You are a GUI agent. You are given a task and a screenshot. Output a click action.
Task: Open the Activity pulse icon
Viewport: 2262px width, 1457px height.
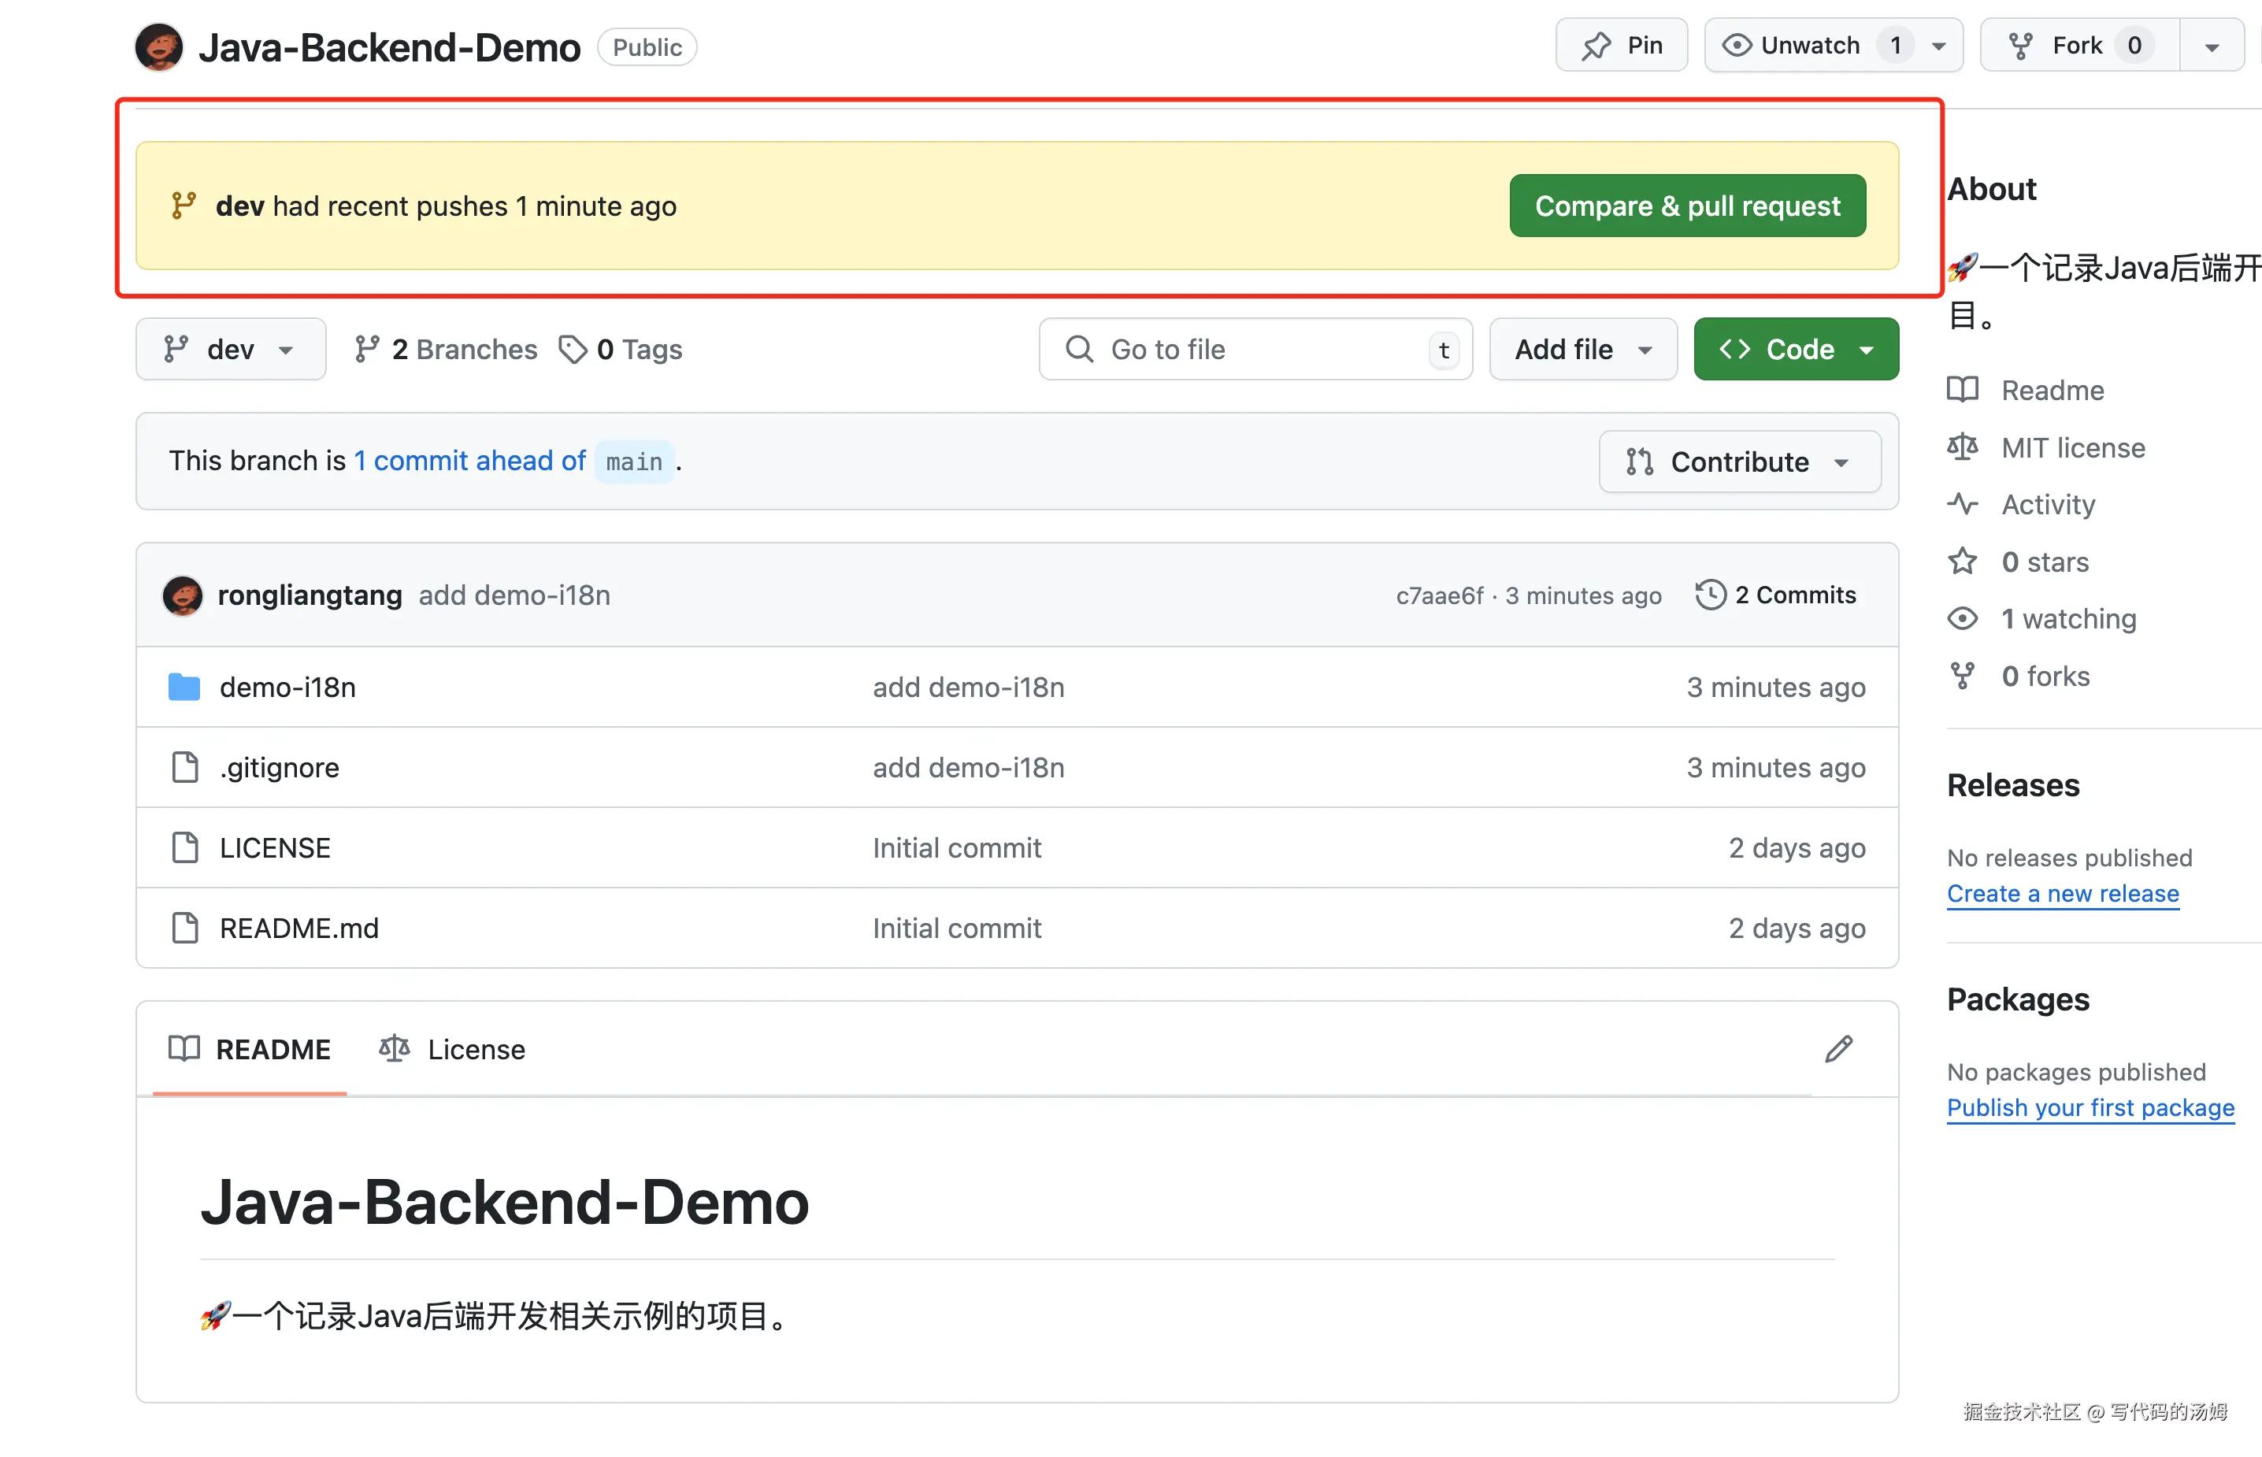(x=1962, y=504)
